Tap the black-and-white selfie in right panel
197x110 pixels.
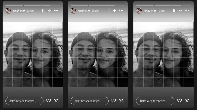164,55
